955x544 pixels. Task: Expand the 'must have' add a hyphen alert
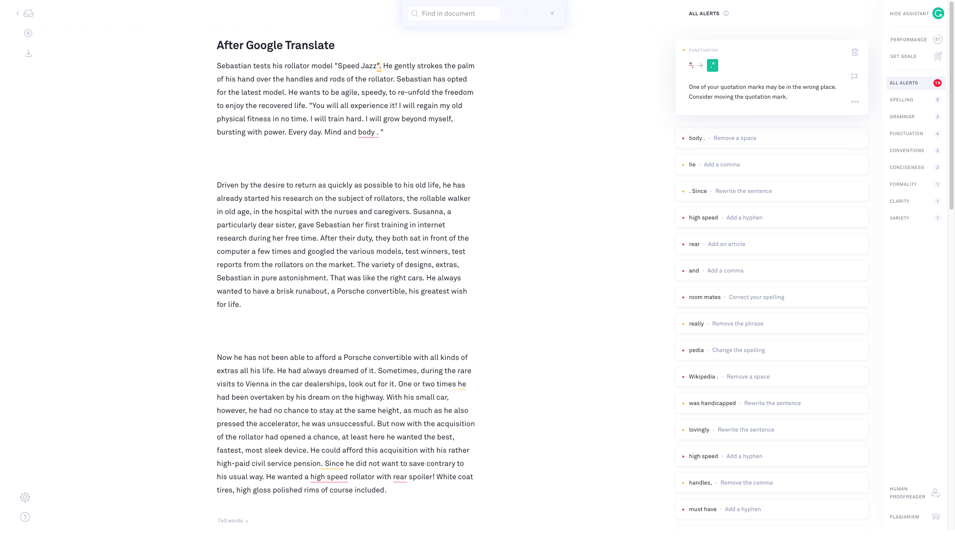click(x=772, y=509)
